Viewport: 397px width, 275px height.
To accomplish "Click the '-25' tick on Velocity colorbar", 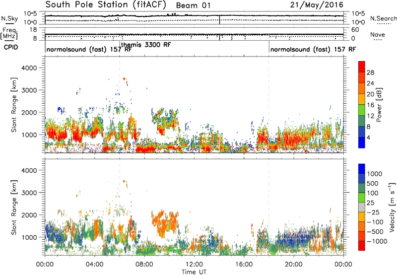I will pos(373,212).
